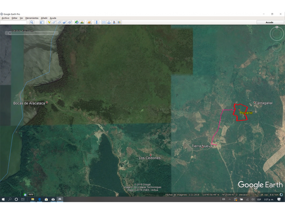The image size is (285, 214).
Task: Toggle sunlight across the landscape
Action: (x=82, y=22)
